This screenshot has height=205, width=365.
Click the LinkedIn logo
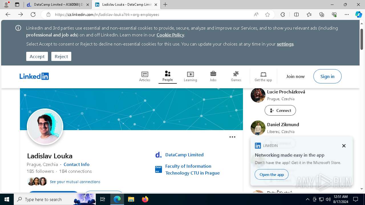point(34,76)
